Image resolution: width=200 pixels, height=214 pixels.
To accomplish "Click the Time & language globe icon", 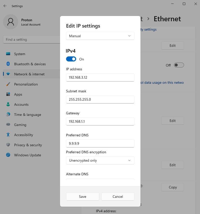I will coord(8,115).
